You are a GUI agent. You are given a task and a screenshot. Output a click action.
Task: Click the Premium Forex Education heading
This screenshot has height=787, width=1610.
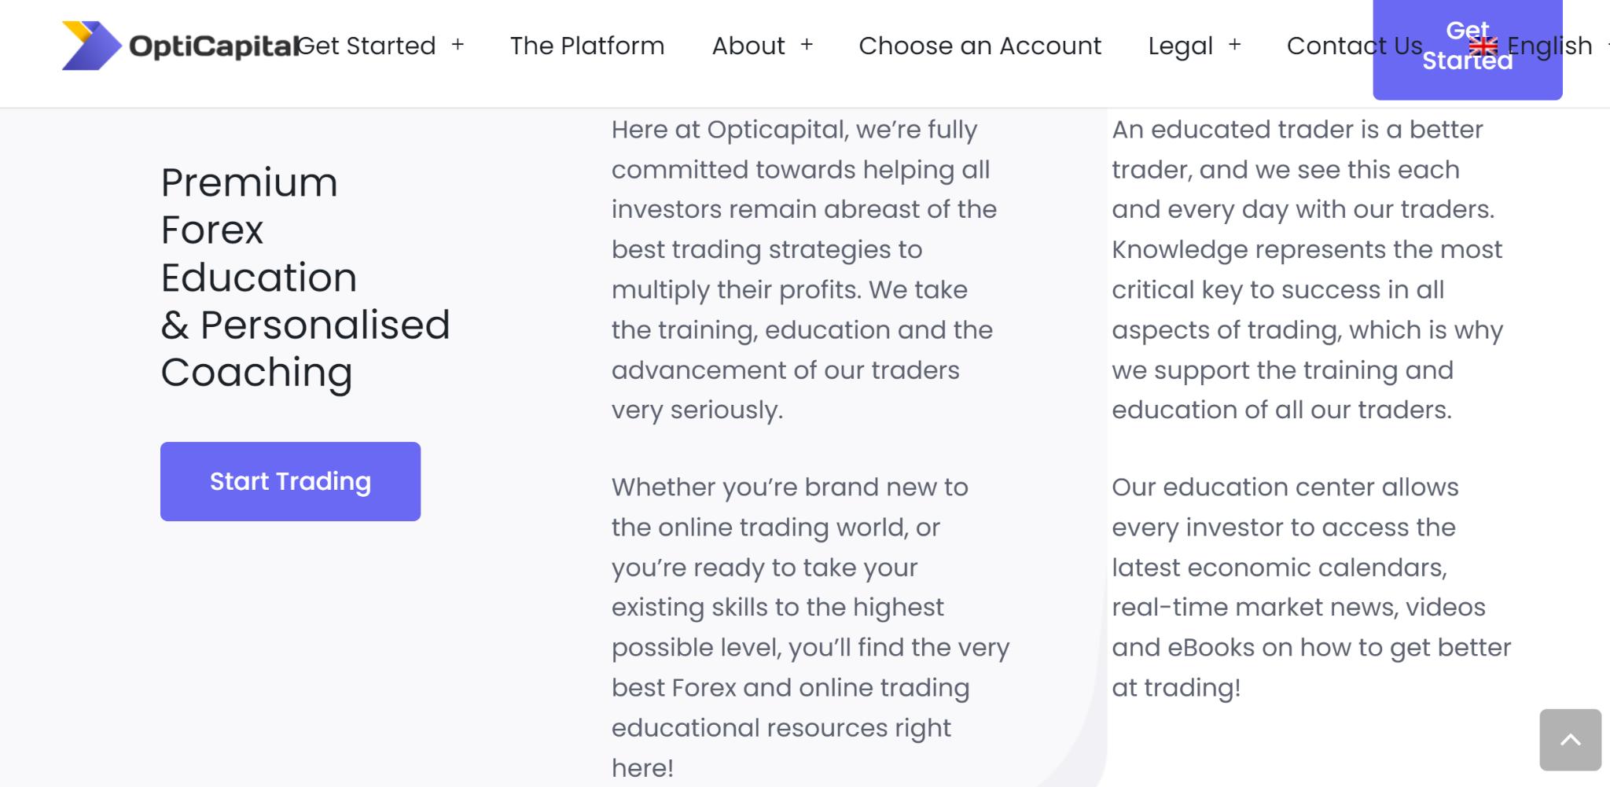coord(305,277)
